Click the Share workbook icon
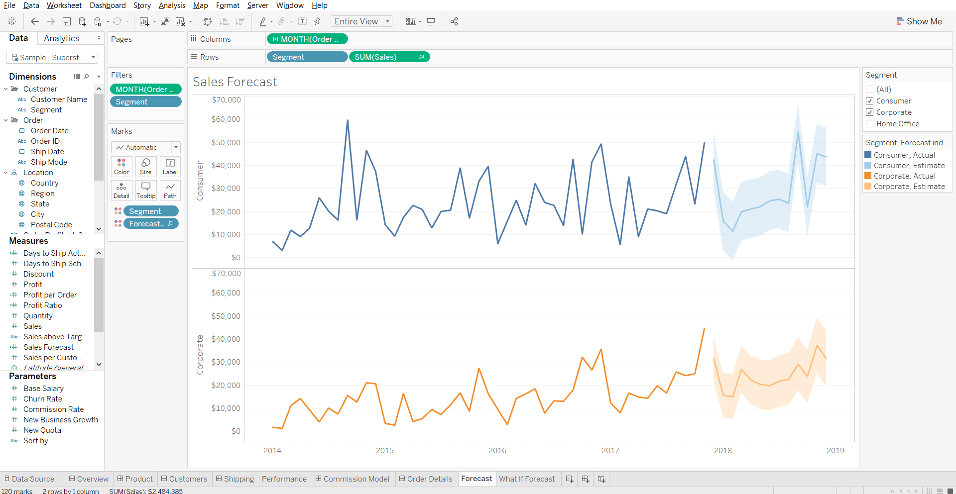 point(454,21)
